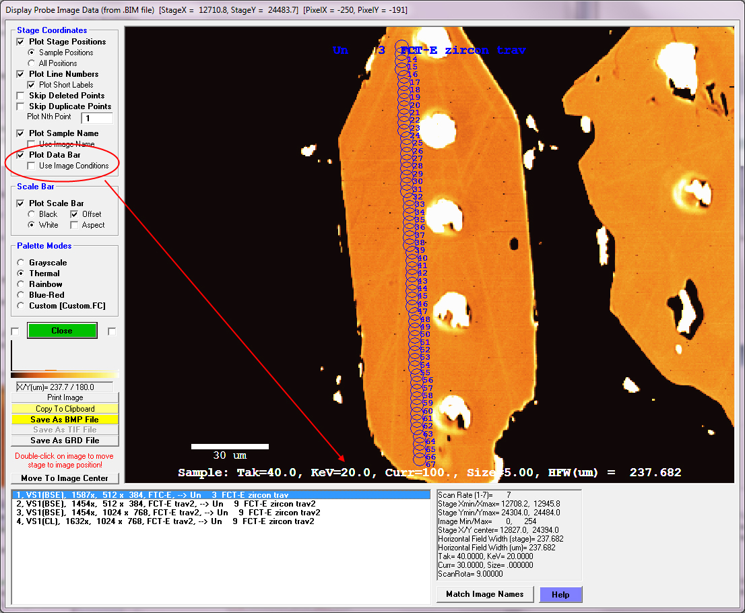
Task: Uncheck Plot Short Labels
Action: 31,85
